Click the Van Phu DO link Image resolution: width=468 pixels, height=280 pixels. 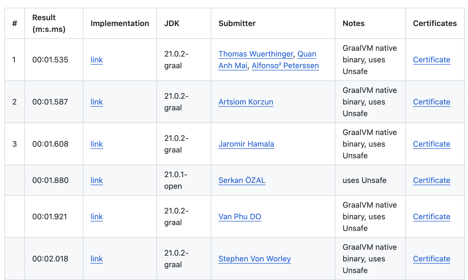click(x=240, y=217)
